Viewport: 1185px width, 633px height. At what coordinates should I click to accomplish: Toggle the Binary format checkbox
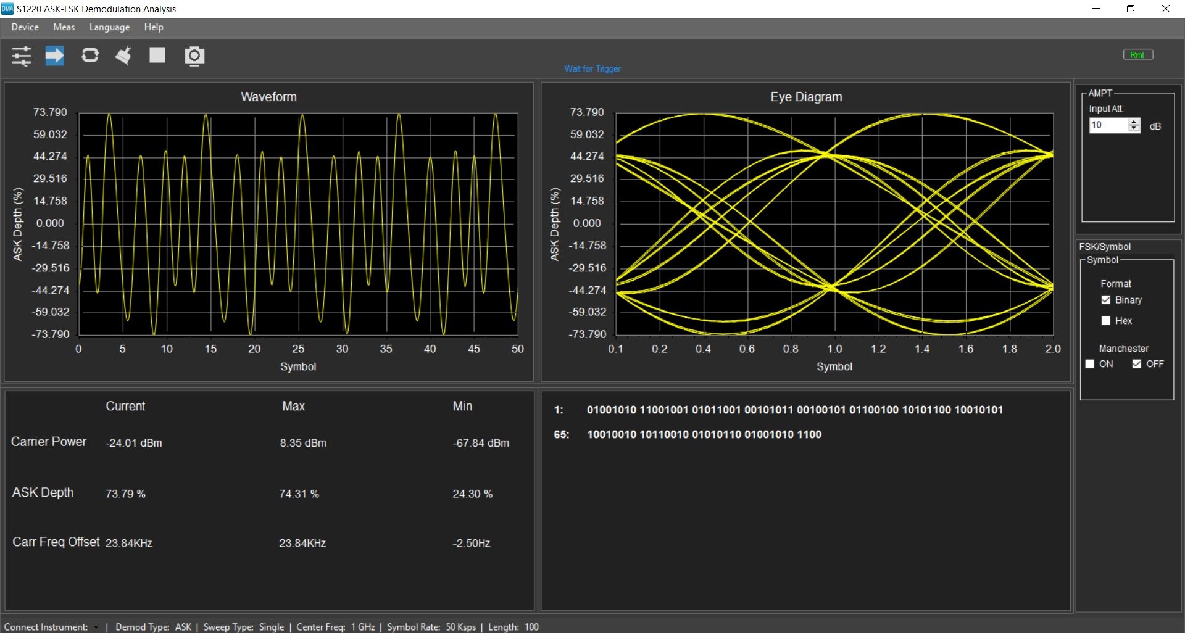(x=1106, y=300)
